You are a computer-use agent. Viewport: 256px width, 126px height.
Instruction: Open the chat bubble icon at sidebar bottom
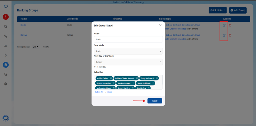pyautogui.click(x=6, y=118)
